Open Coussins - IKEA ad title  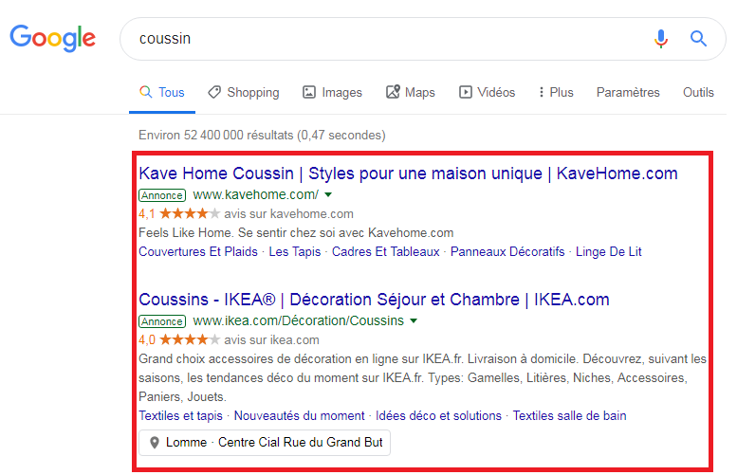pos(374,300)
